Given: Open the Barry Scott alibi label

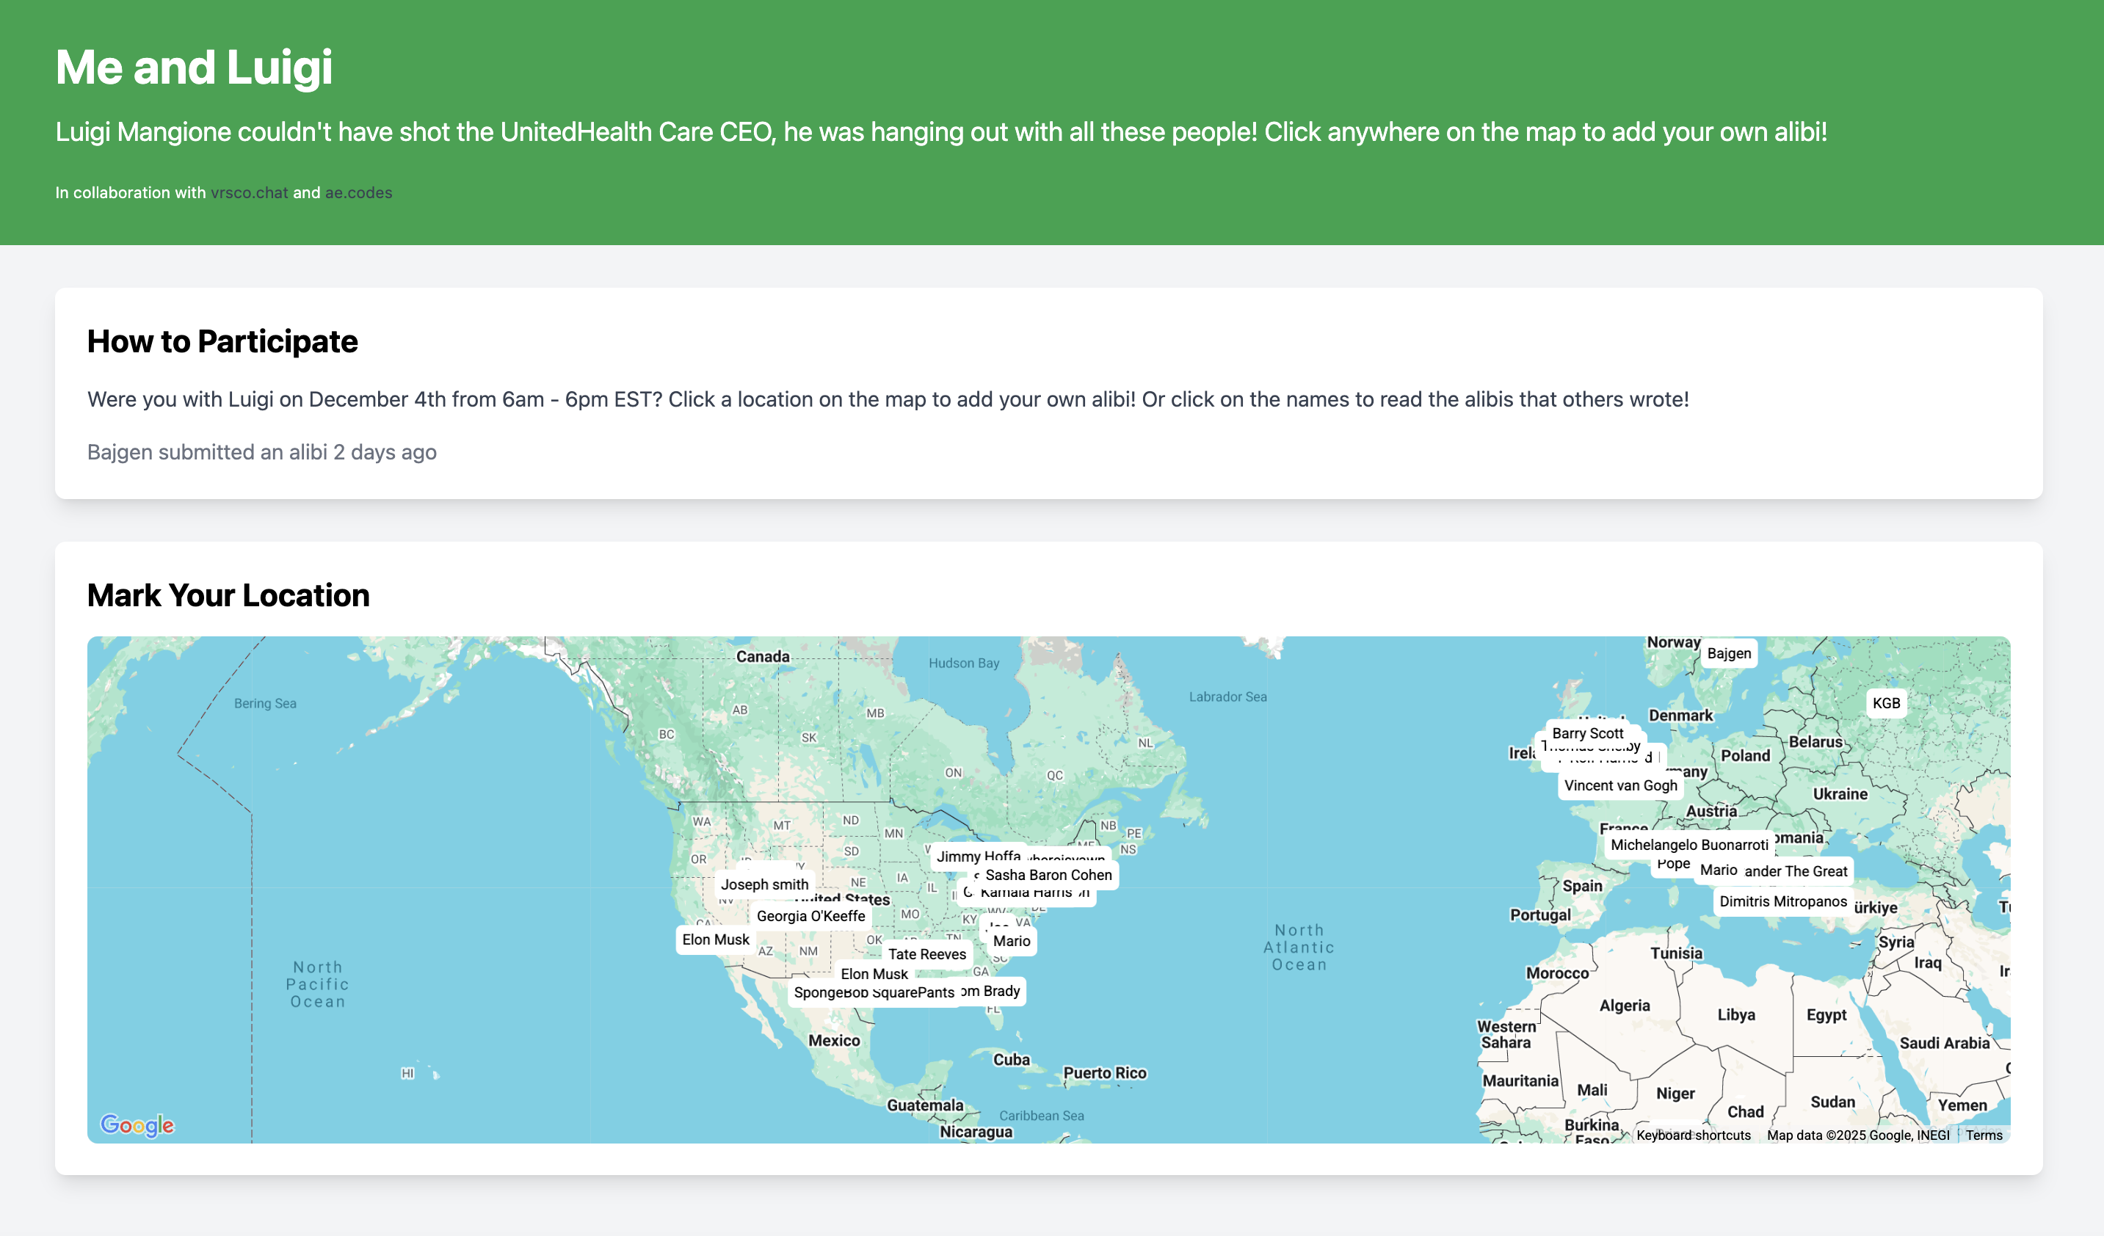Looking at the screenshot, I should pyautogui.click(x=1586, y=732).
